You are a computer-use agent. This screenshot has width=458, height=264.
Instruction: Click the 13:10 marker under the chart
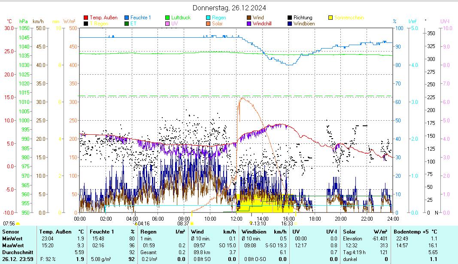click(x=259, y=223)
